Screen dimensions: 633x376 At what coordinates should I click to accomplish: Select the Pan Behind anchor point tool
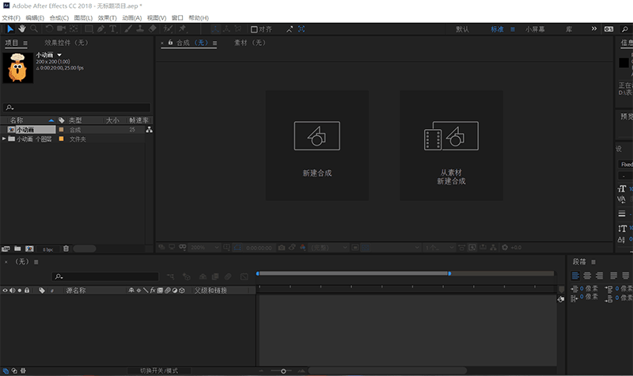click(74, 28)
